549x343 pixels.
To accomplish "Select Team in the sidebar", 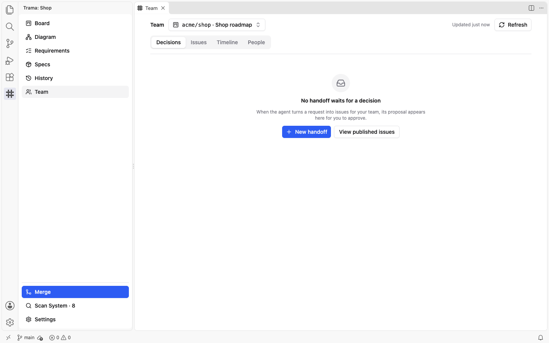I will coord(75,92).
